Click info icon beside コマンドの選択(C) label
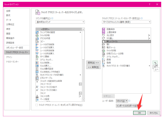The width and height of the screenshot is (163, 119). tap(52, 18)
